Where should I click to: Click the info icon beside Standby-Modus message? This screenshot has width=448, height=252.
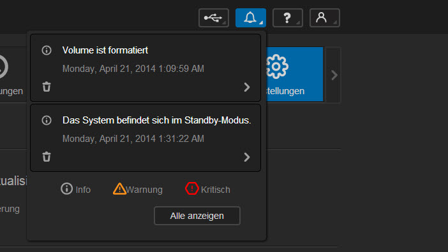[47, 120]
